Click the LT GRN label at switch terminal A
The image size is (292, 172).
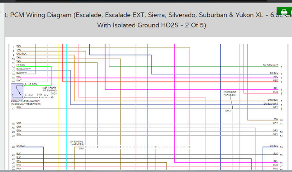pos(33,84)
